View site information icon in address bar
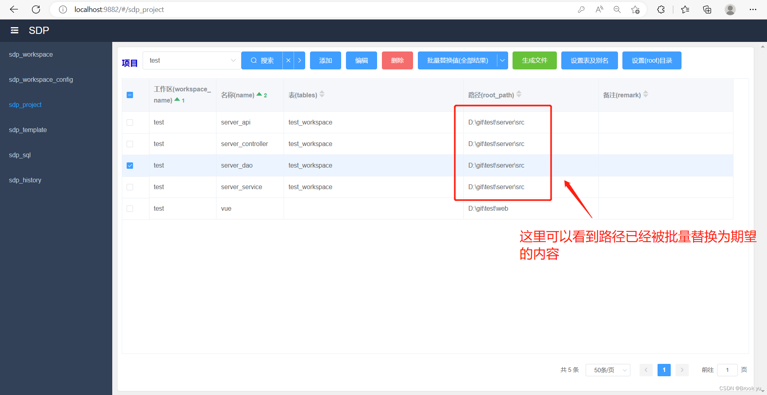Image resolution: width=767 pixels, height=395 pixels. [x=63, y=10]
